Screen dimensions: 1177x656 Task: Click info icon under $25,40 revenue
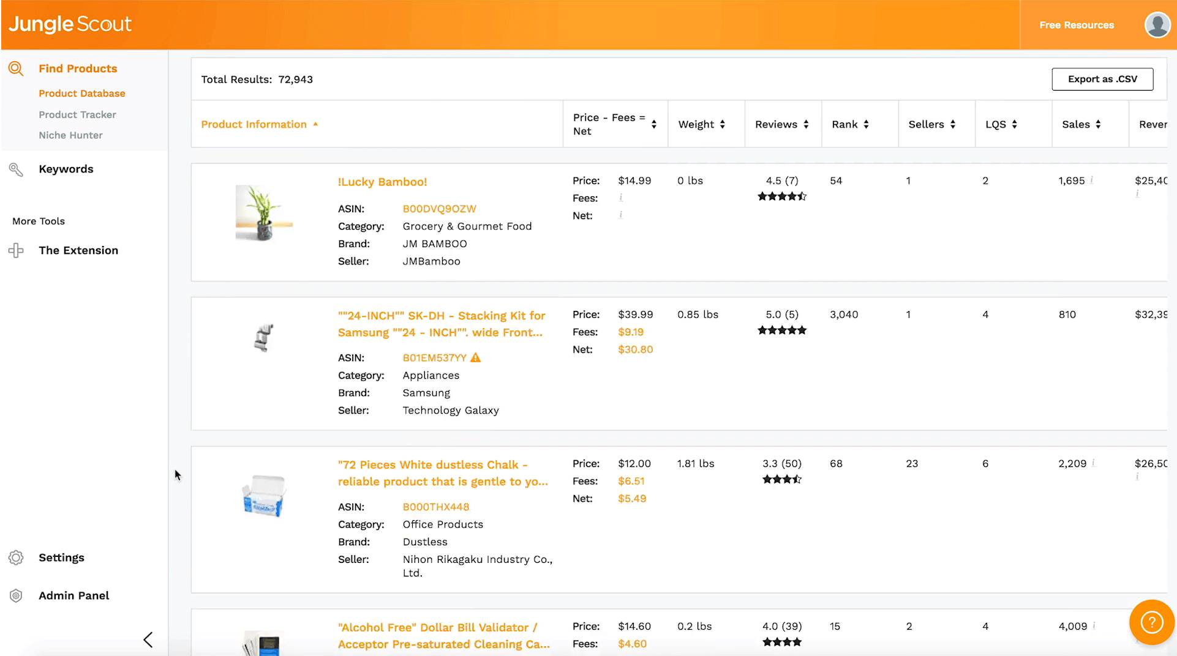coord(1137,193)
